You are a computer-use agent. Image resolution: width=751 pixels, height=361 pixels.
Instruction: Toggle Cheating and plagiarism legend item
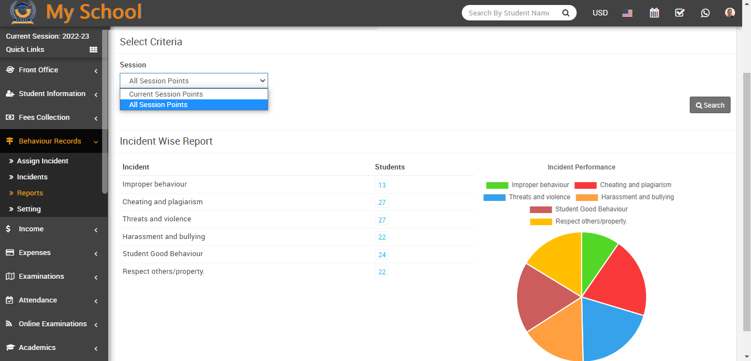click(623, 185)
